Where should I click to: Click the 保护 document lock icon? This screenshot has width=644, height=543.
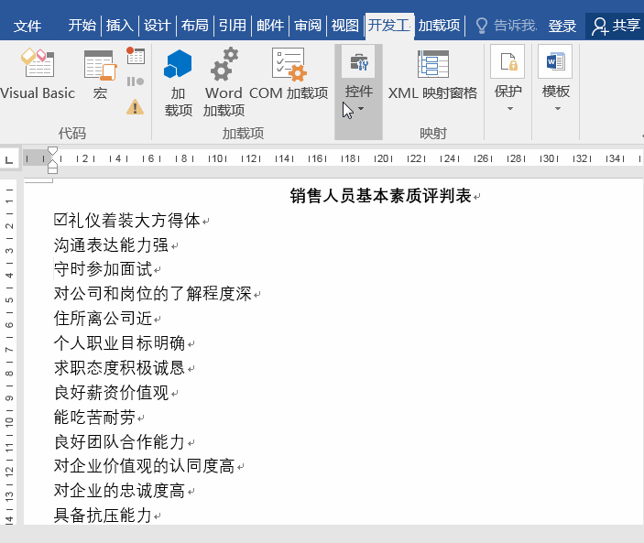pos(508,61)
